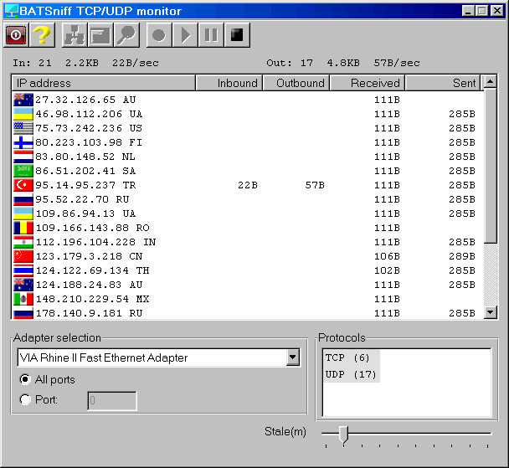Click the network hosts toolbar icon
This screenshot has height=468, width=509.
tap(75, 34)
